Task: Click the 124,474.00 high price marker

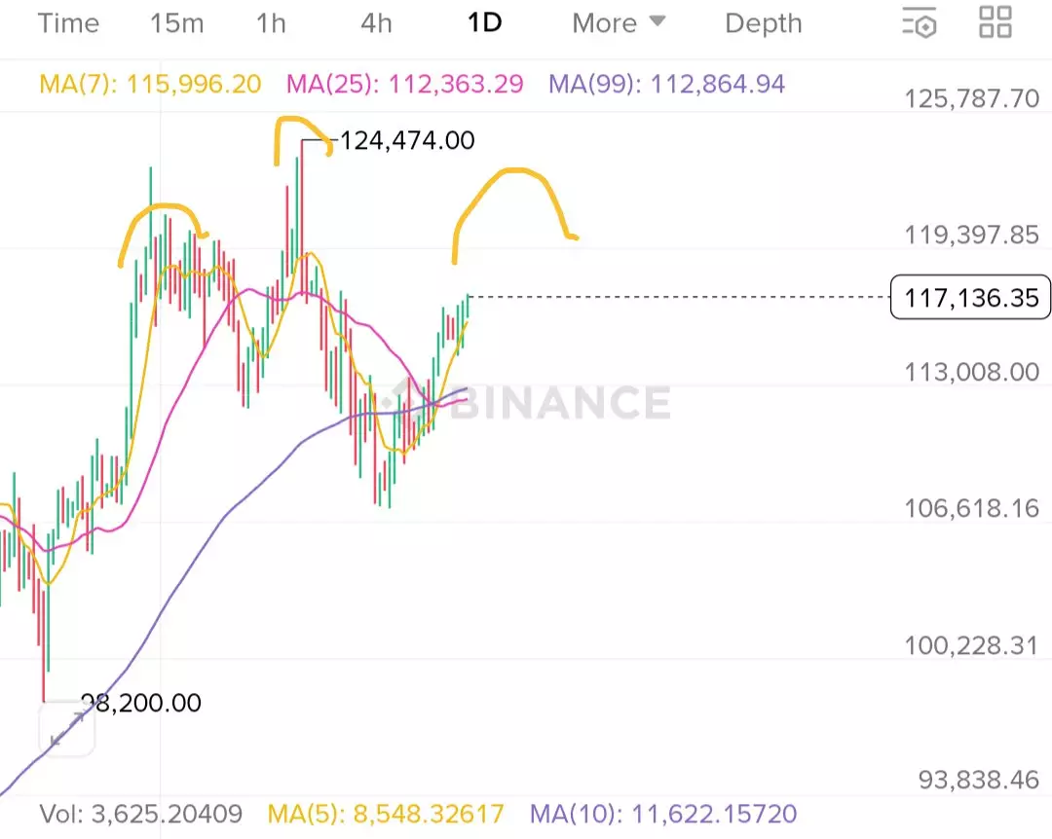Action: coord(405,141)
